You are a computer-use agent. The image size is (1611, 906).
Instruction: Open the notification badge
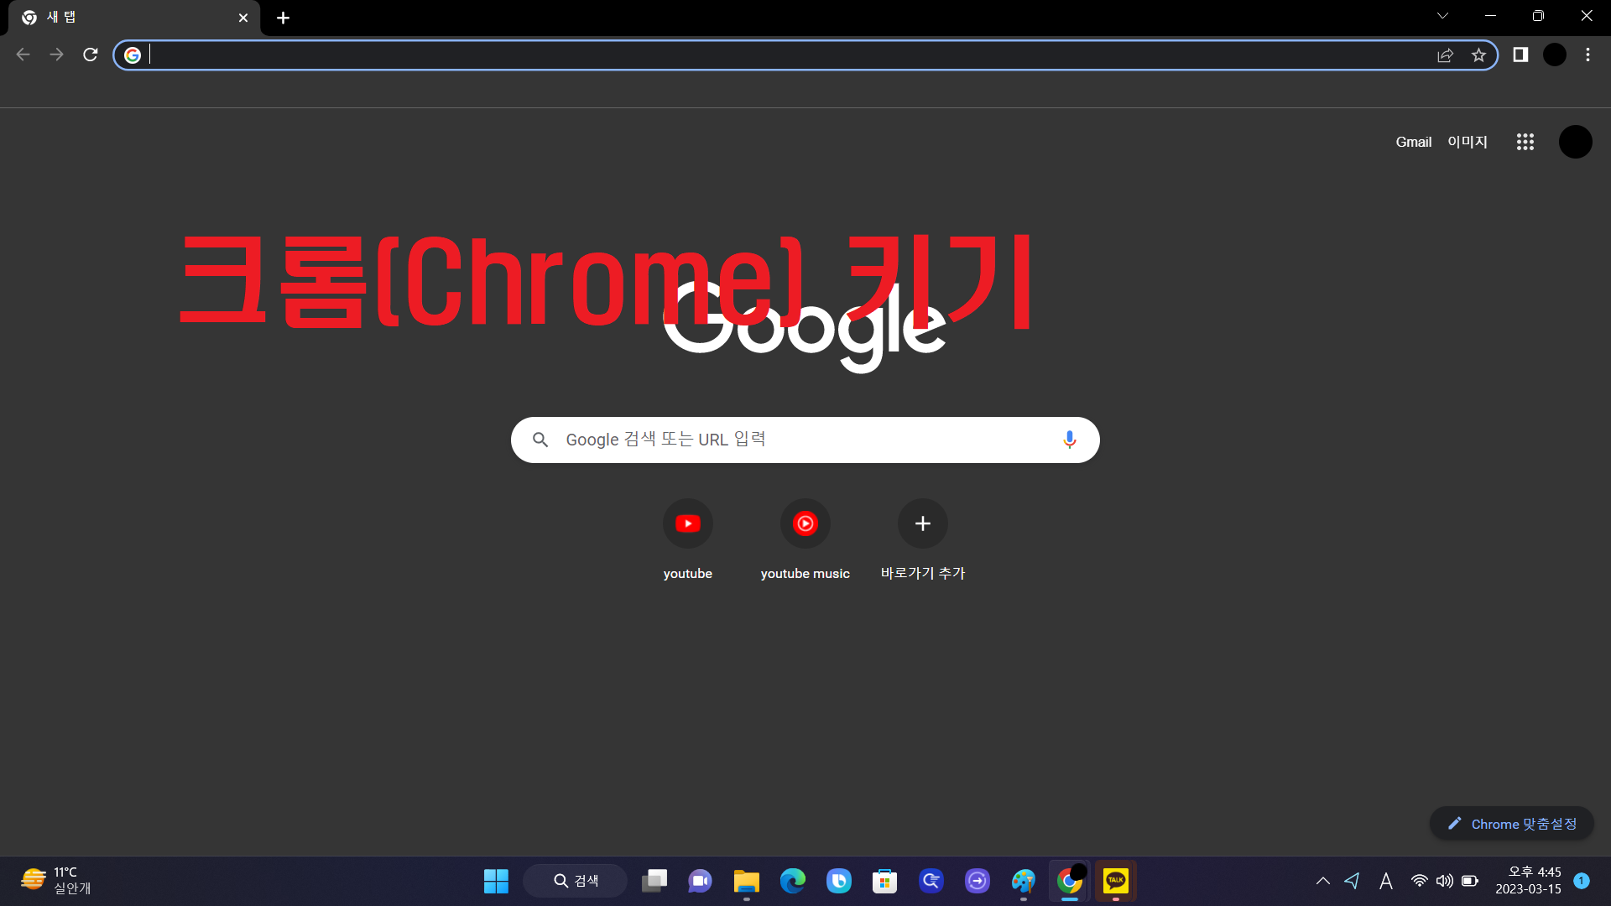click(1582, 881)
